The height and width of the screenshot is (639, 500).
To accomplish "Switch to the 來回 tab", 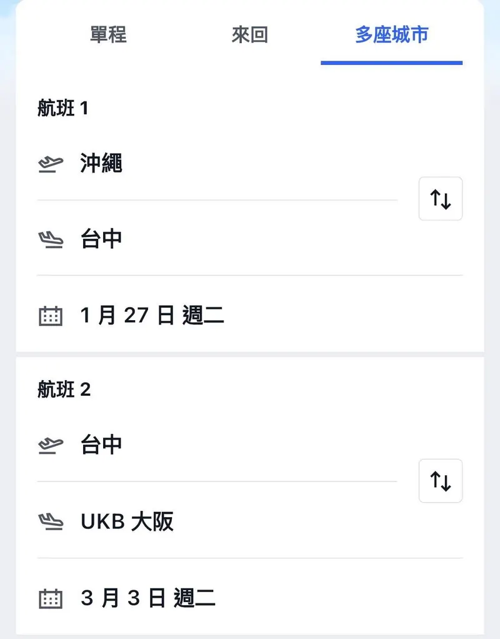I will click(249, 35).
